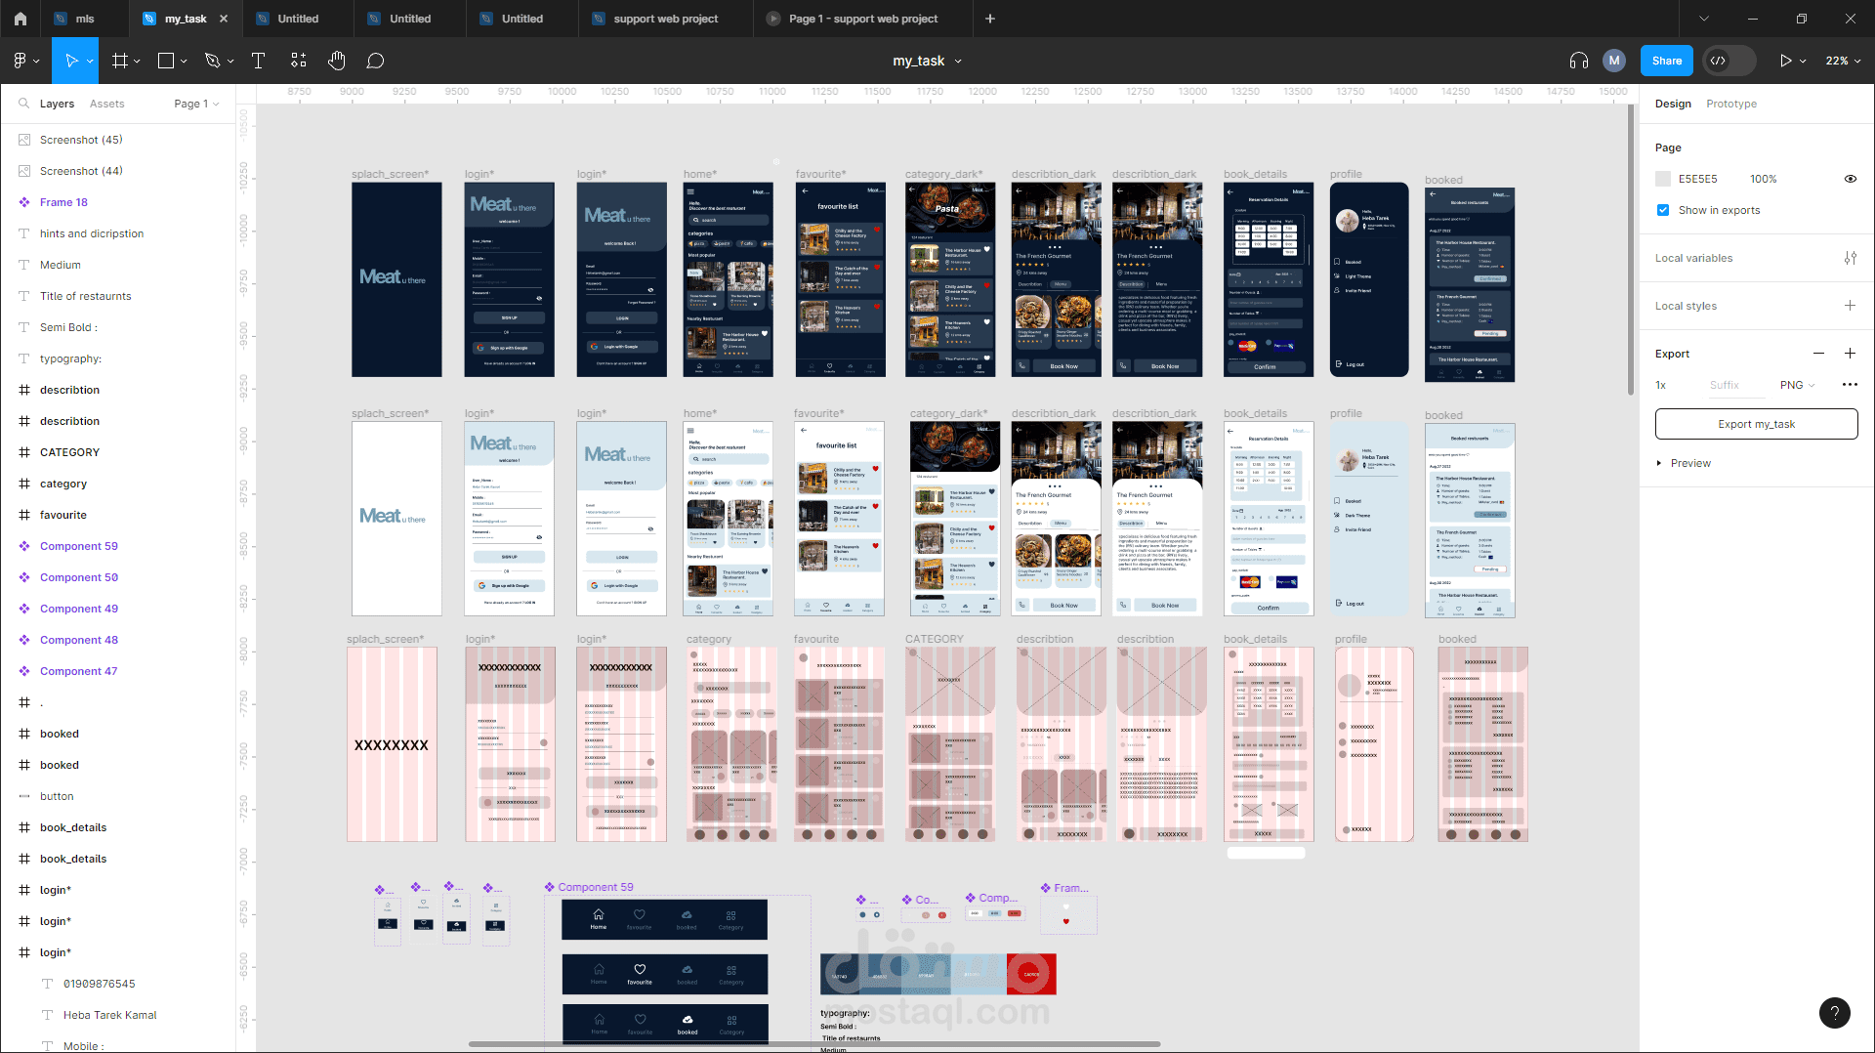Expand the export Preview section
This screenshot has width=1875, height=1053.
(1658, 463)
